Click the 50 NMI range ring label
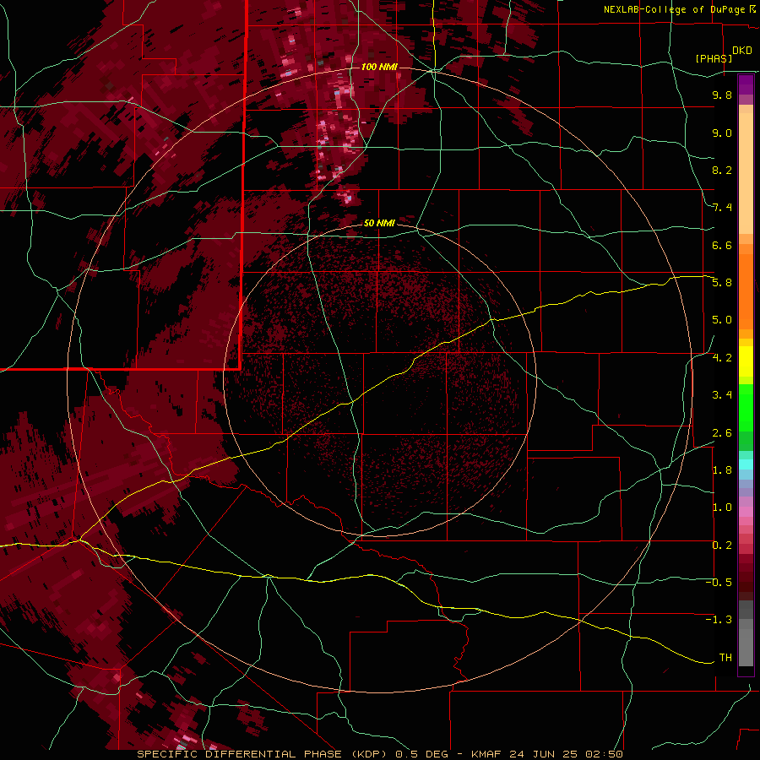This screenshot has width=760, height=760. (379, 223)
